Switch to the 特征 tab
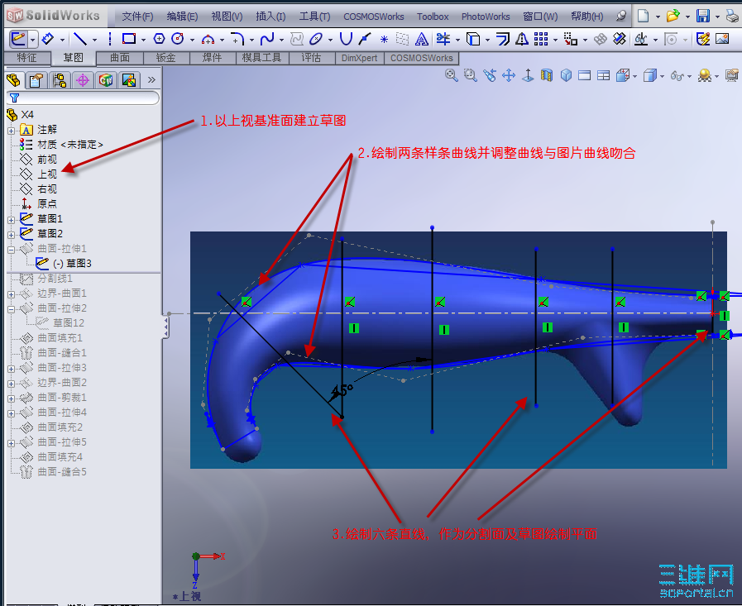Image resolution: width=742 pixels, height=606 pixels. click(x=27, y=58)
